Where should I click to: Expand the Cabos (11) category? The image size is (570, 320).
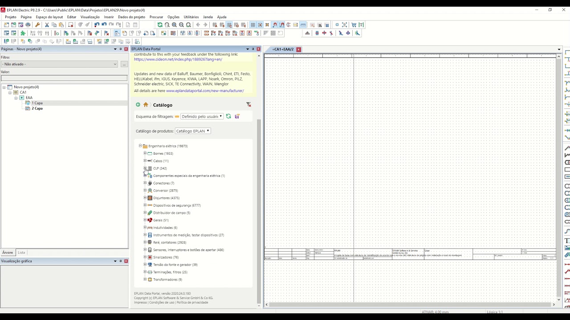145,160
